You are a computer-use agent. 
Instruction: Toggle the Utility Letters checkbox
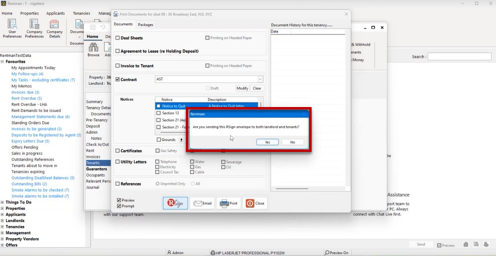tap(118, 162)
